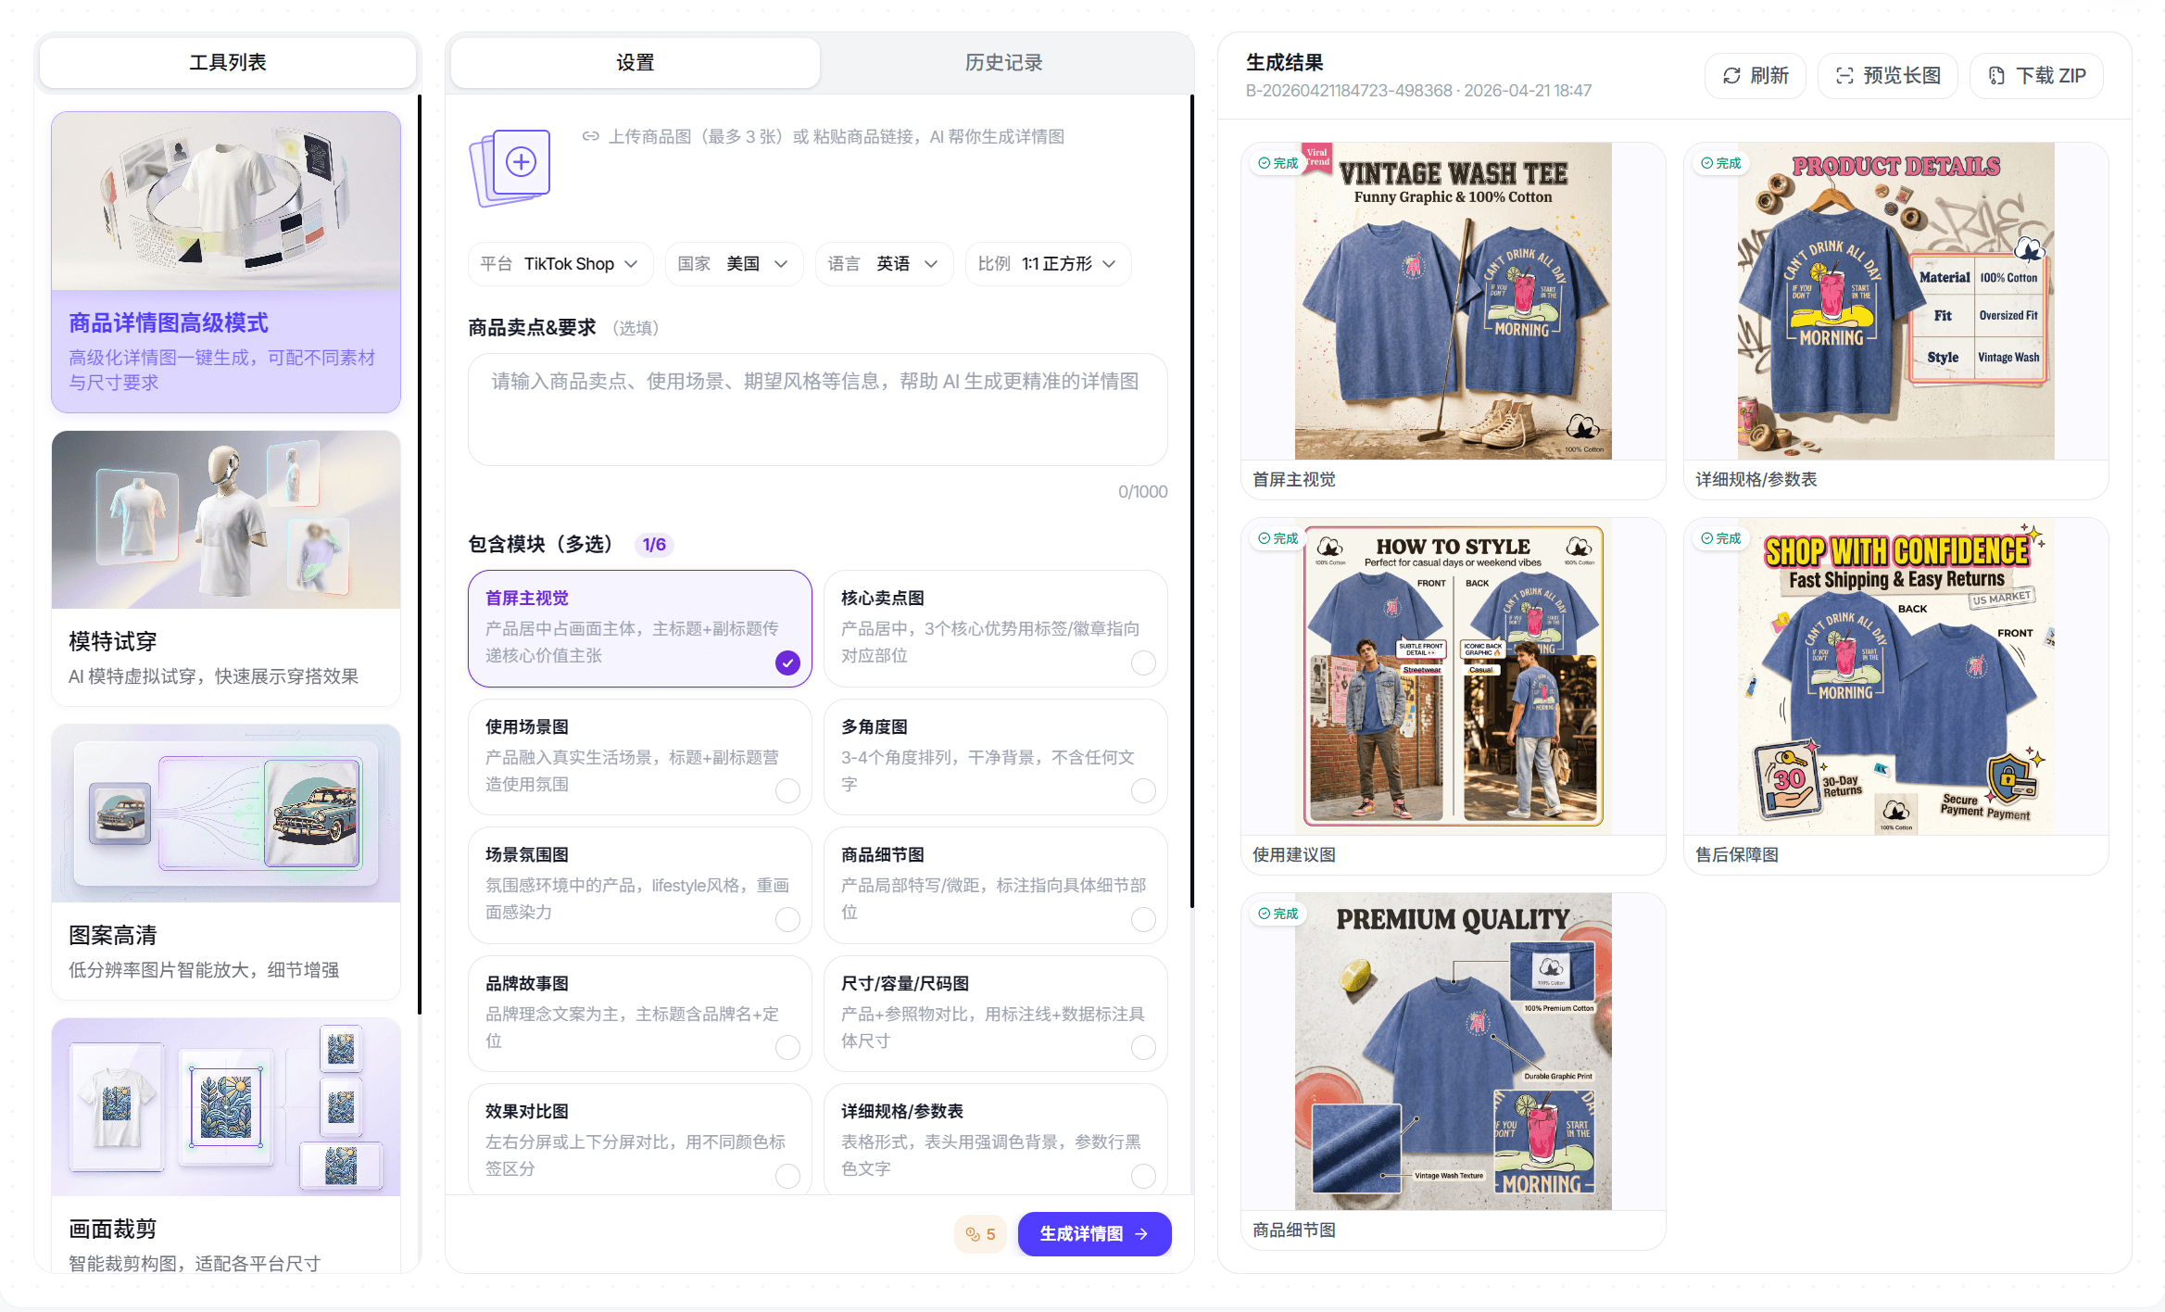This screenshot has height=1312, width=2165.
Task: Select the 工具列表 tab
Action: [228, 62]
